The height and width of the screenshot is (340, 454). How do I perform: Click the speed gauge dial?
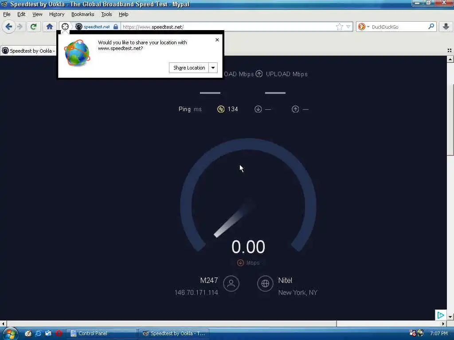248,195
